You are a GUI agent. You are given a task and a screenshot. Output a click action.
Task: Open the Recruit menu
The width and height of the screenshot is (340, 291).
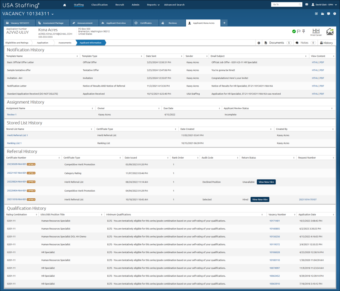(120, 5)
